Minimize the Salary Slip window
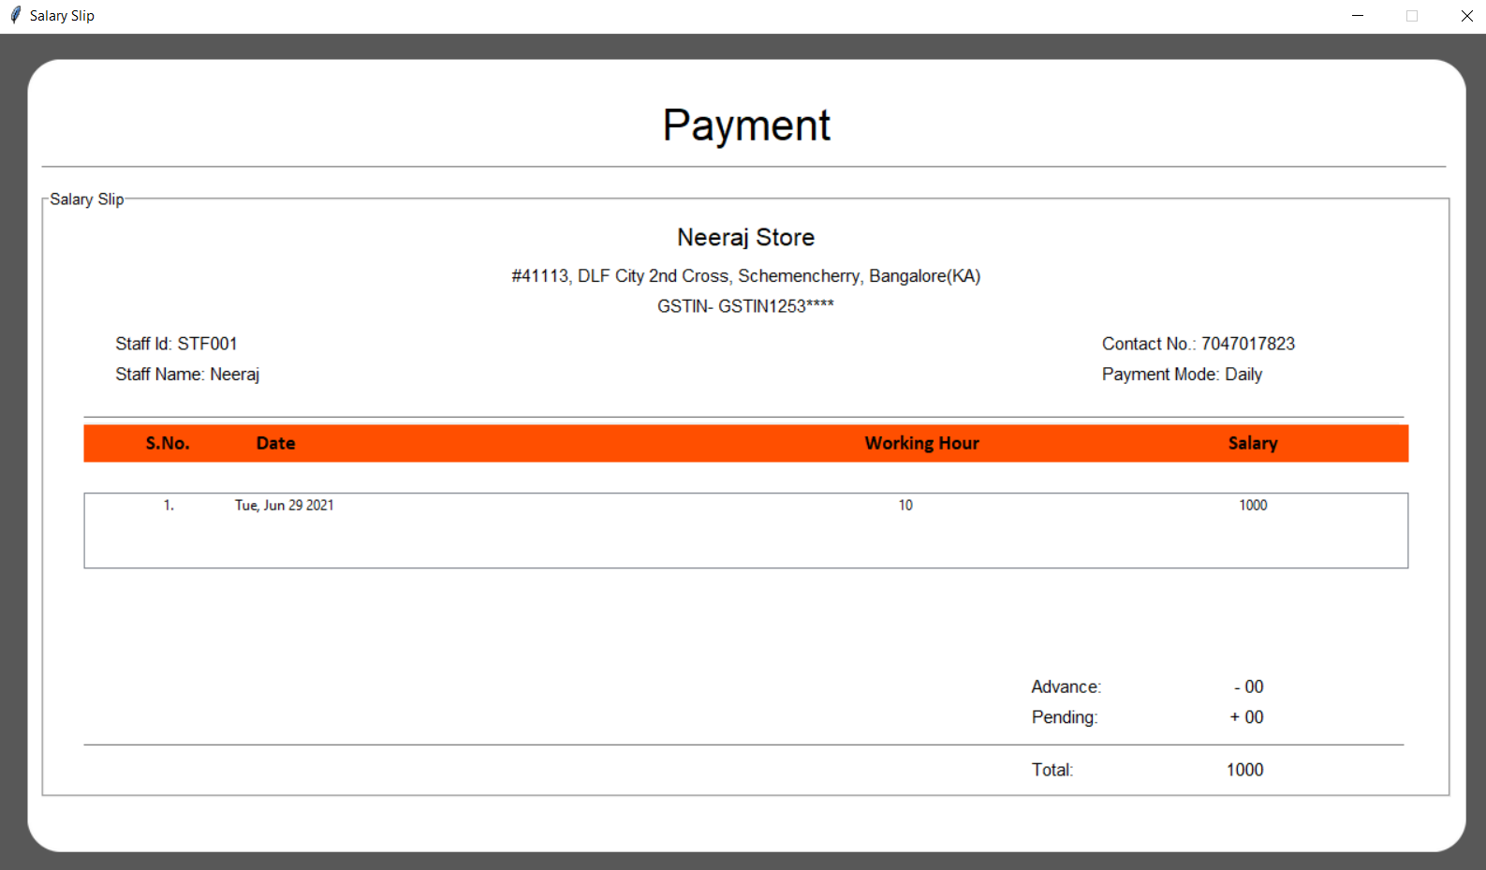This screenshot has width=1486, height=870. click(x=1357, y=16)
